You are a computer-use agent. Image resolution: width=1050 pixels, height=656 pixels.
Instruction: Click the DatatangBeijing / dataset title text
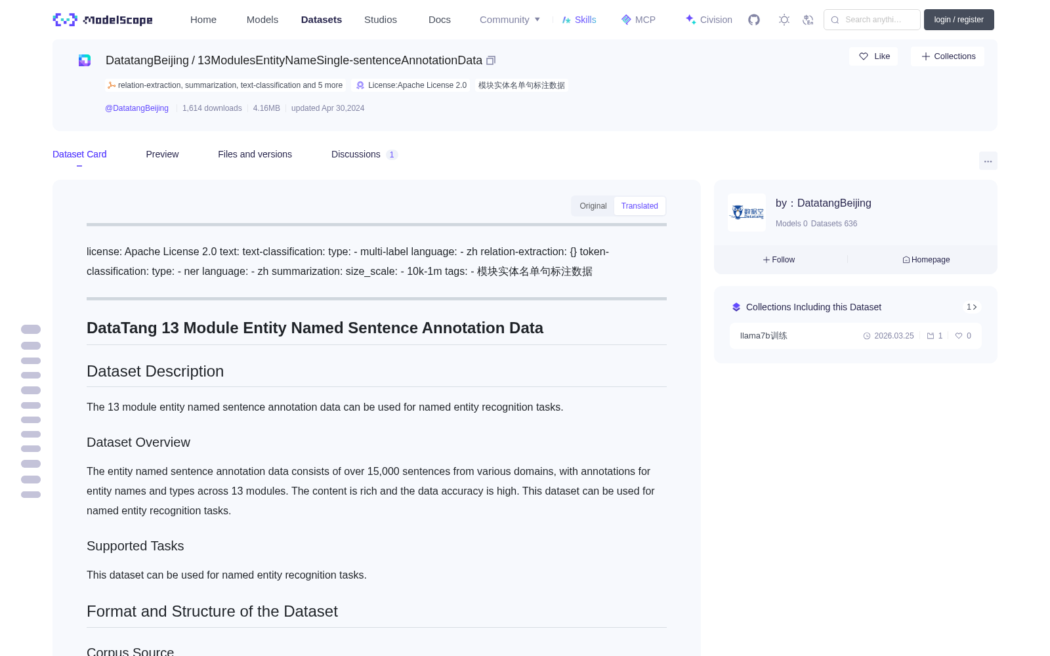coord(294,60)
